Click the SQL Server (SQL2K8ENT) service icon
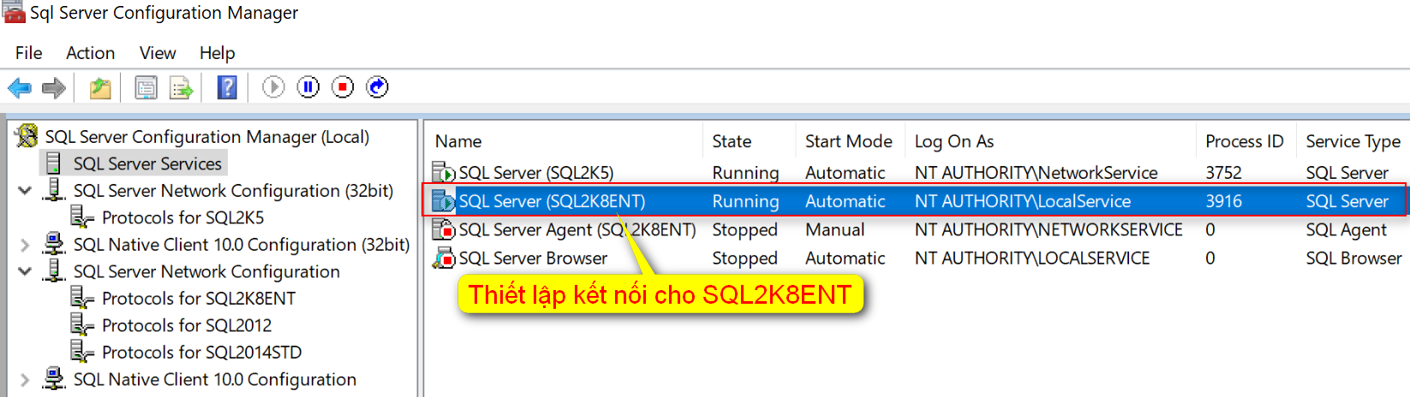 click(x=444, y=201)
